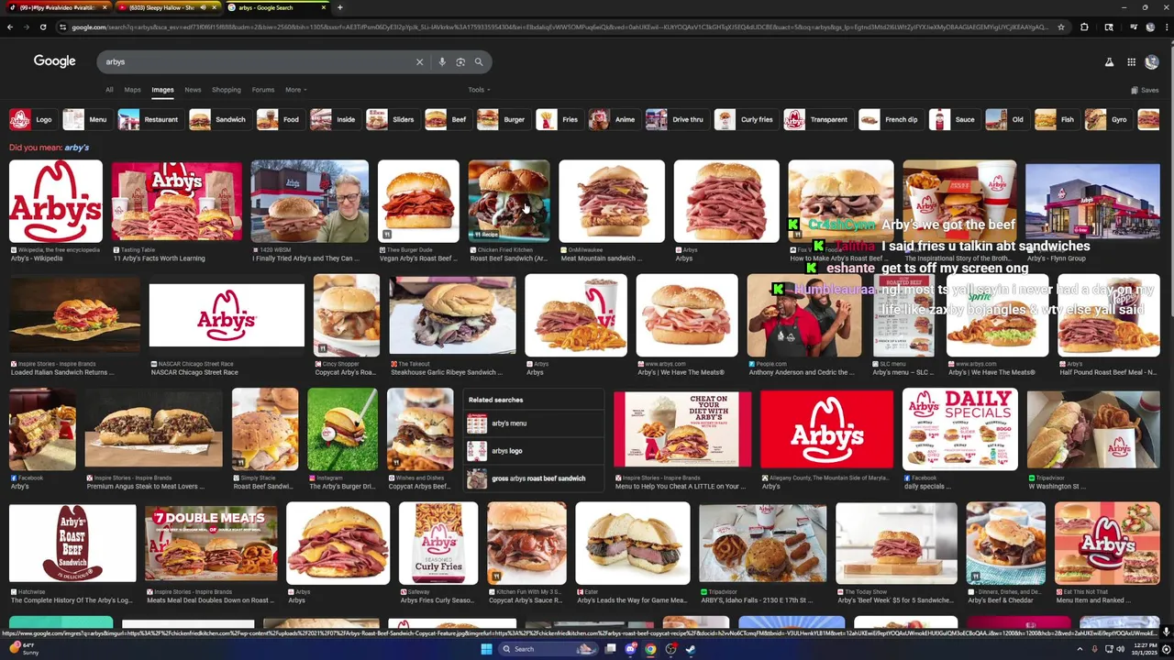This screenshot has width=1174, height=660.
Task: Open the Arby's Curly Fries bag image
Action: point(438,543)
